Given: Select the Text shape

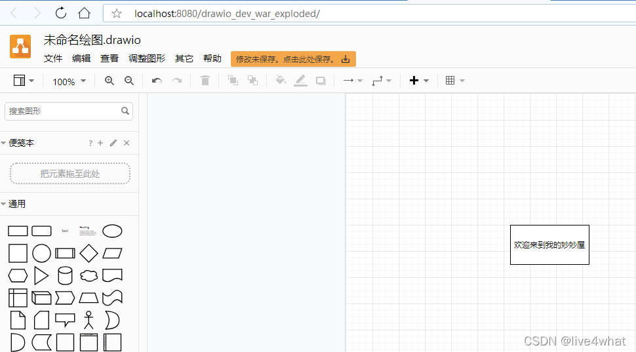Looking at the screenshot, I should (65, 231).
